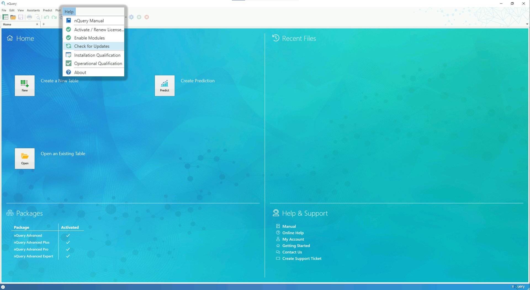
Task: Open nQuery Manual from Help menu
Action: tap(89, 21)
